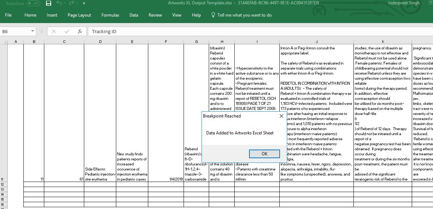Open the File tab

tap(8, 15)
